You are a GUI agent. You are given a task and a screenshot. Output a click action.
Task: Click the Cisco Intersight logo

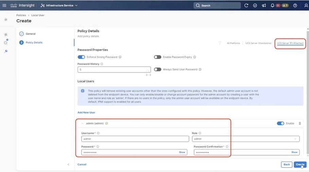pos(22,5)
